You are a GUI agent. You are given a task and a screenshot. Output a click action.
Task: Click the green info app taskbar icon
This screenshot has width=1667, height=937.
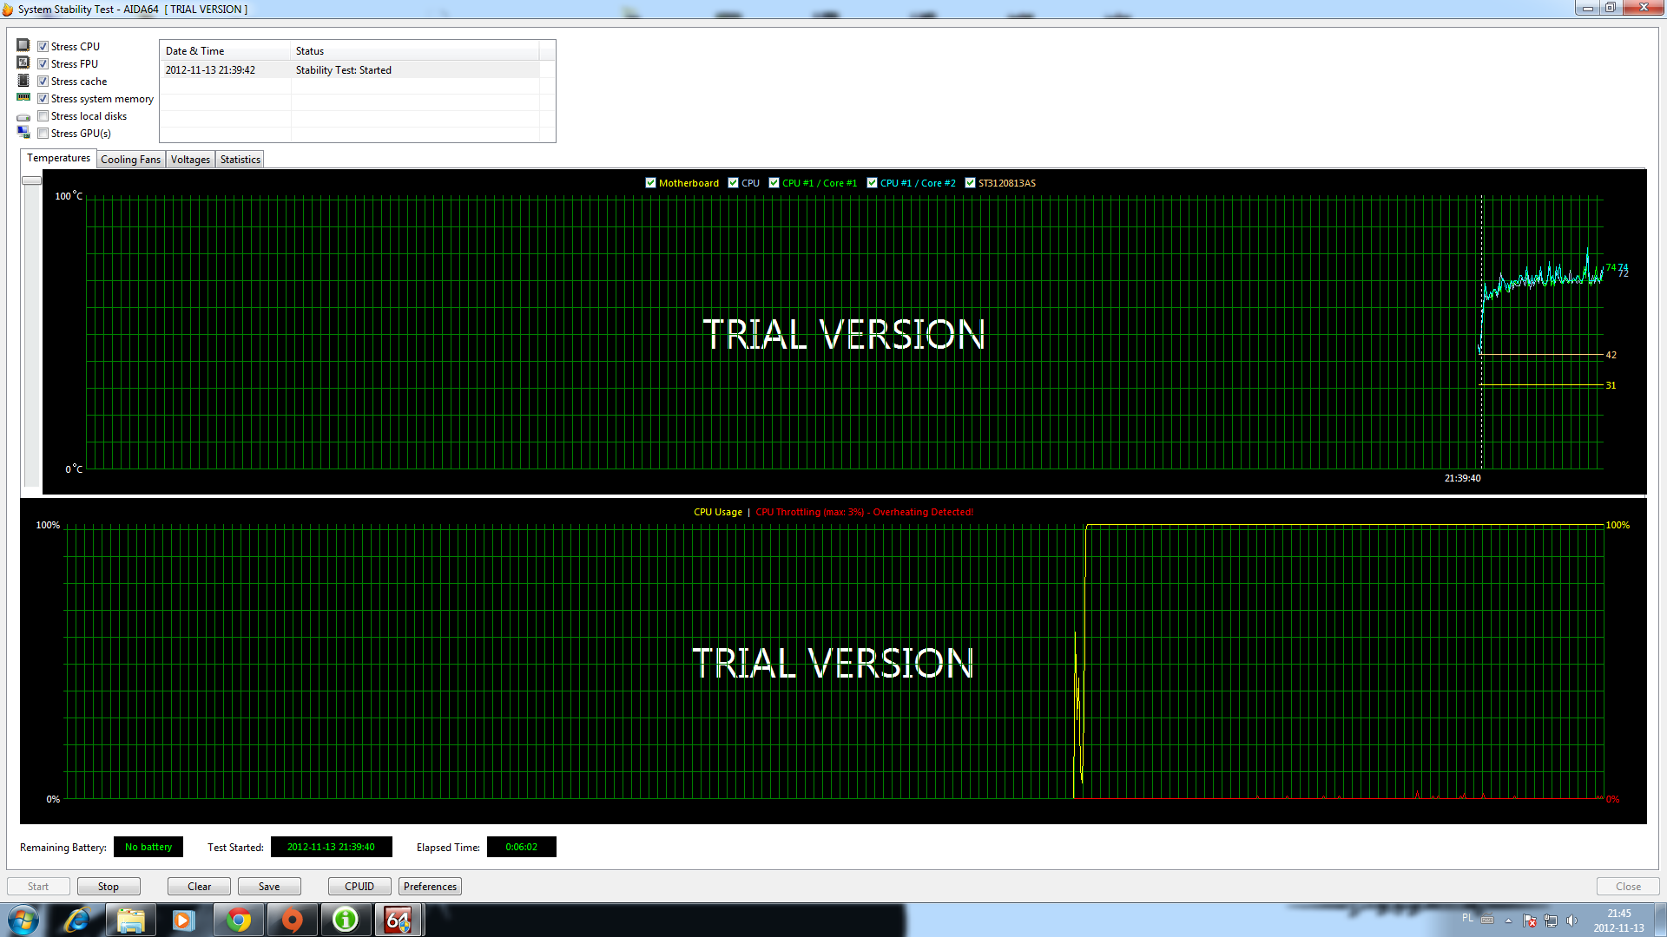[346, 920]
